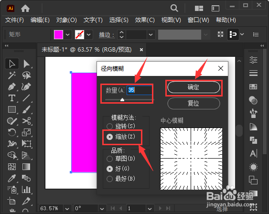Click the stroke none swatch
The image size is (269, 214).
(80, 35)
